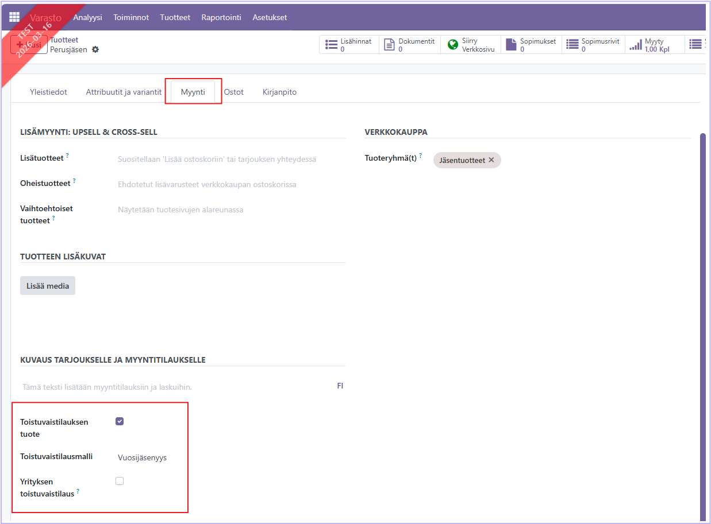Remove the Jäsentuotteet tag with x
This screenshot has height=524, width=711.
point(491,160)
